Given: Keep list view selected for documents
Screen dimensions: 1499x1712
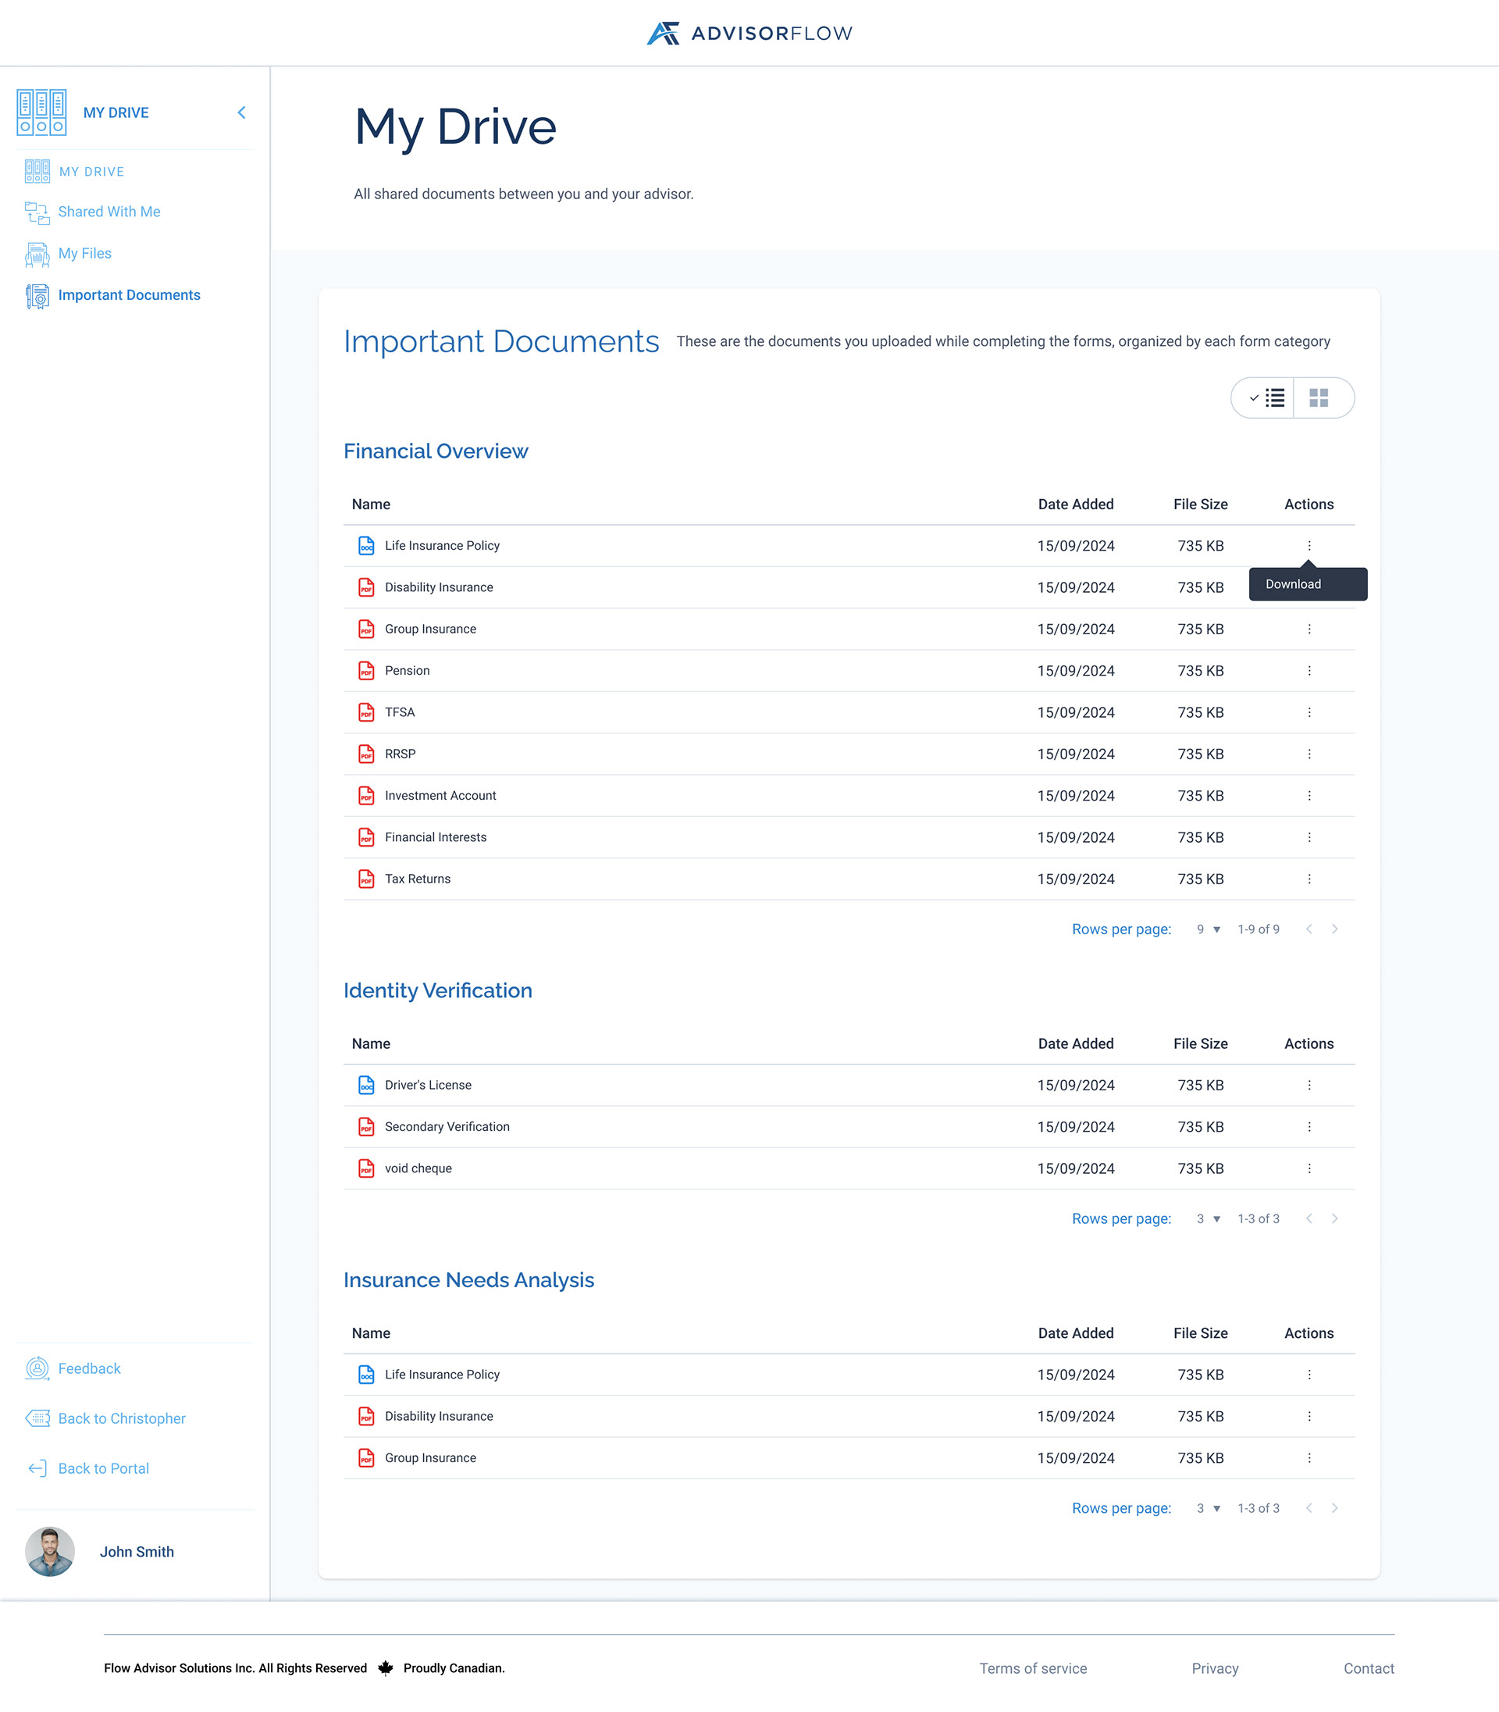Looking at the screenshot, I should point(1266,398).
